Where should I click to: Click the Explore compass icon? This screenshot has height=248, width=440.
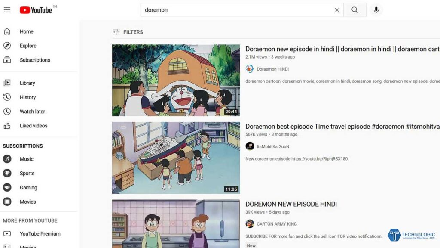coord(7,46)
